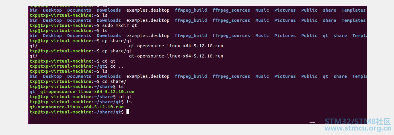Click 'examples.desktop' in the last home listing

pos(148,76)
